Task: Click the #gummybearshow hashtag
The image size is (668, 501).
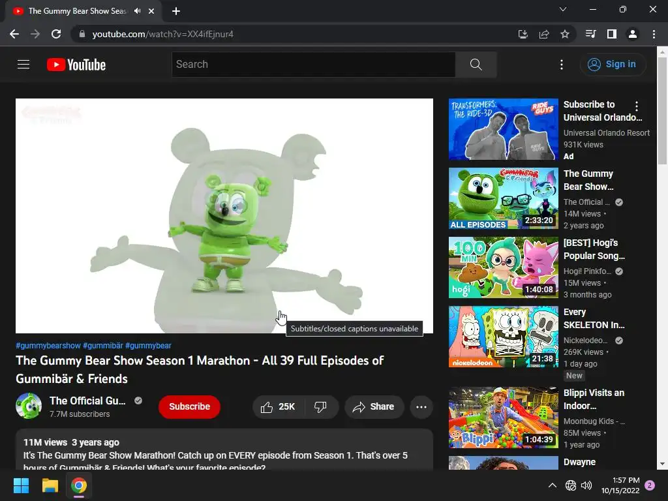Action: [48, 346]
